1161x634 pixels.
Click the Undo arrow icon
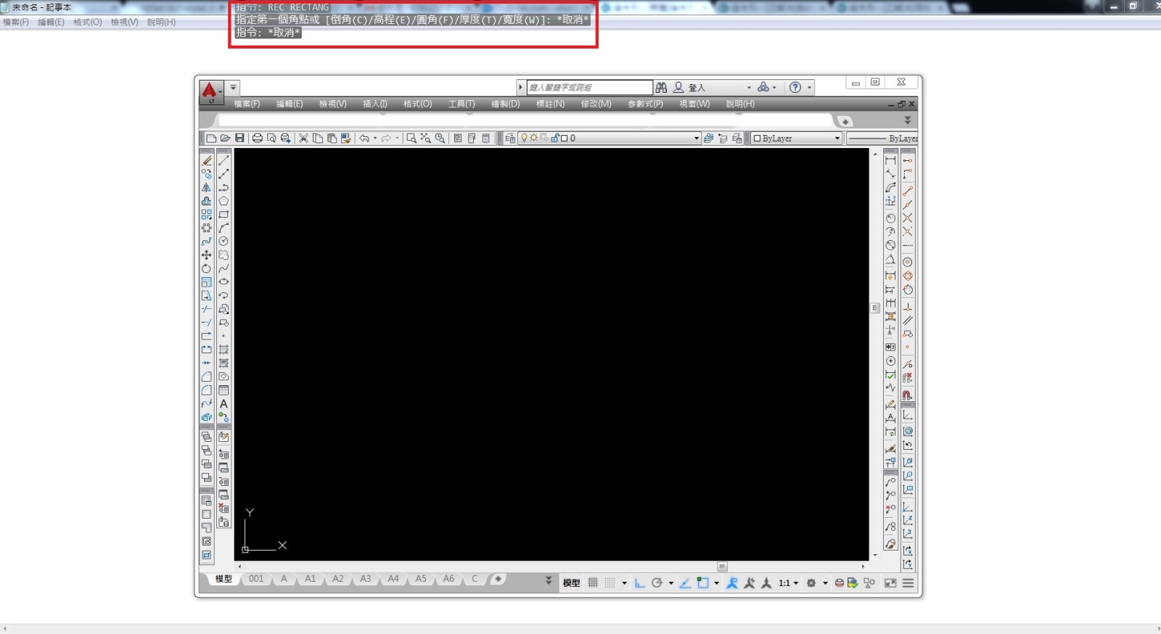(x=364, y=138)
